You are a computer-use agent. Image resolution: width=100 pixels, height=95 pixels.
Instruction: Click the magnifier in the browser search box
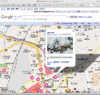coord(94,5)
